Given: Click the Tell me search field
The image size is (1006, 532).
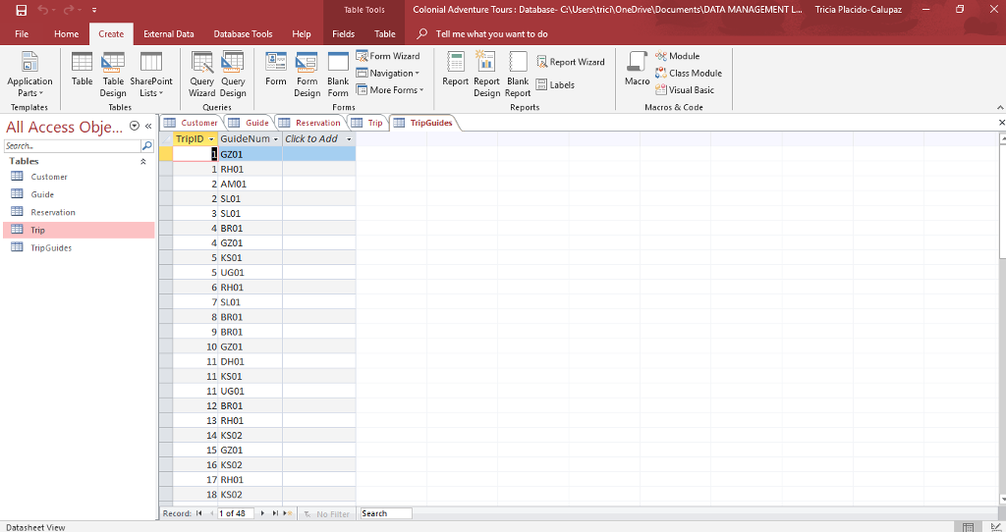Looking at the screenshot, I should point(491,34).
